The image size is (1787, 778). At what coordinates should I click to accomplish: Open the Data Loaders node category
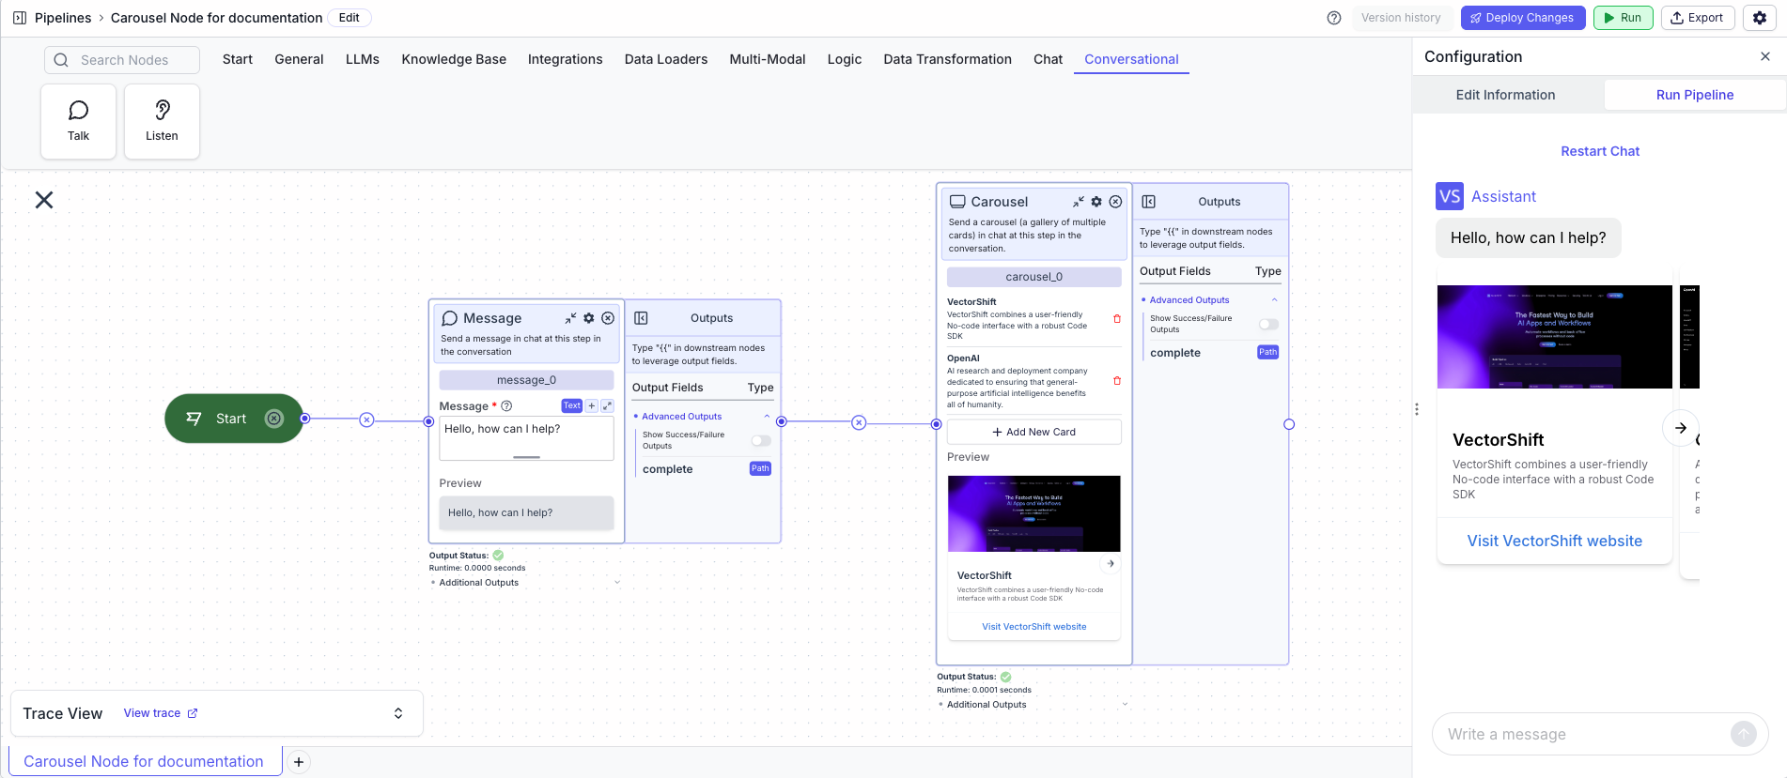click(666, 59)
